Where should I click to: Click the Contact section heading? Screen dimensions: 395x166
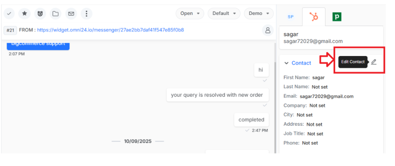[x=301, y=63]
